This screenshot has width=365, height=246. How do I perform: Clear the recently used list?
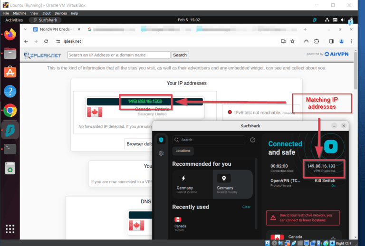(246, 207)
